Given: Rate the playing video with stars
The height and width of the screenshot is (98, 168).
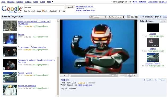Looking at the screenshot, I should pos(82,83).
